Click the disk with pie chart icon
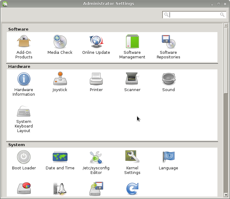 [x=24, y=188]
